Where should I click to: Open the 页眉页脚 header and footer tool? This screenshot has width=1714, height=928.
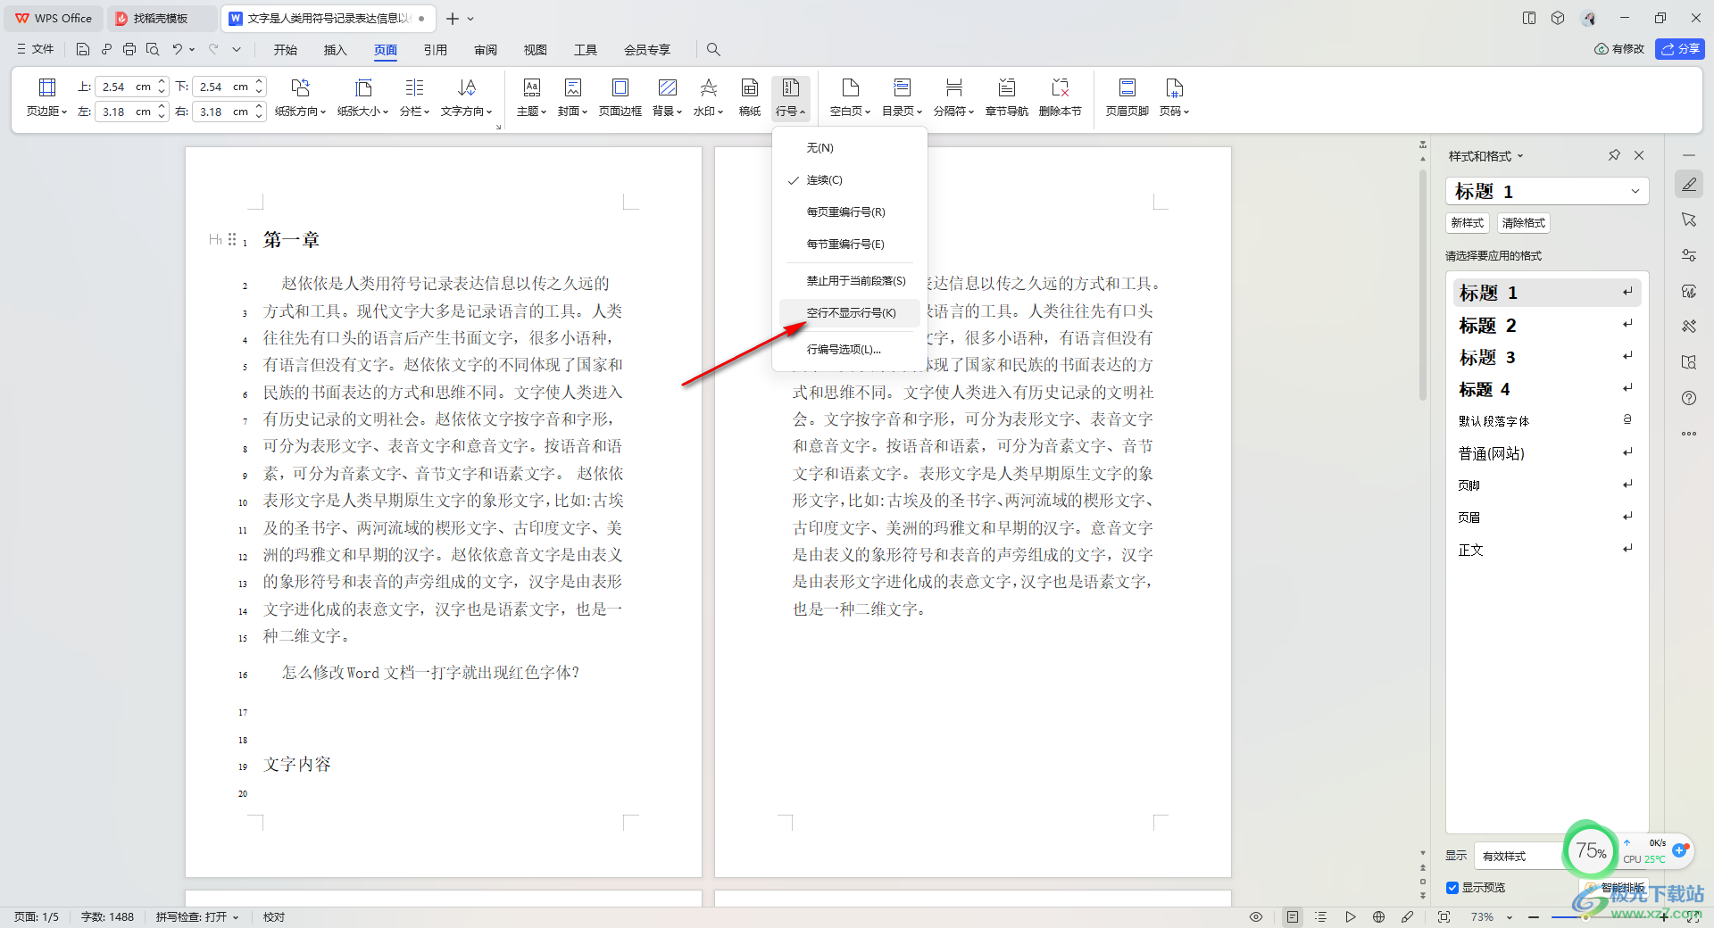point(1127,97)
